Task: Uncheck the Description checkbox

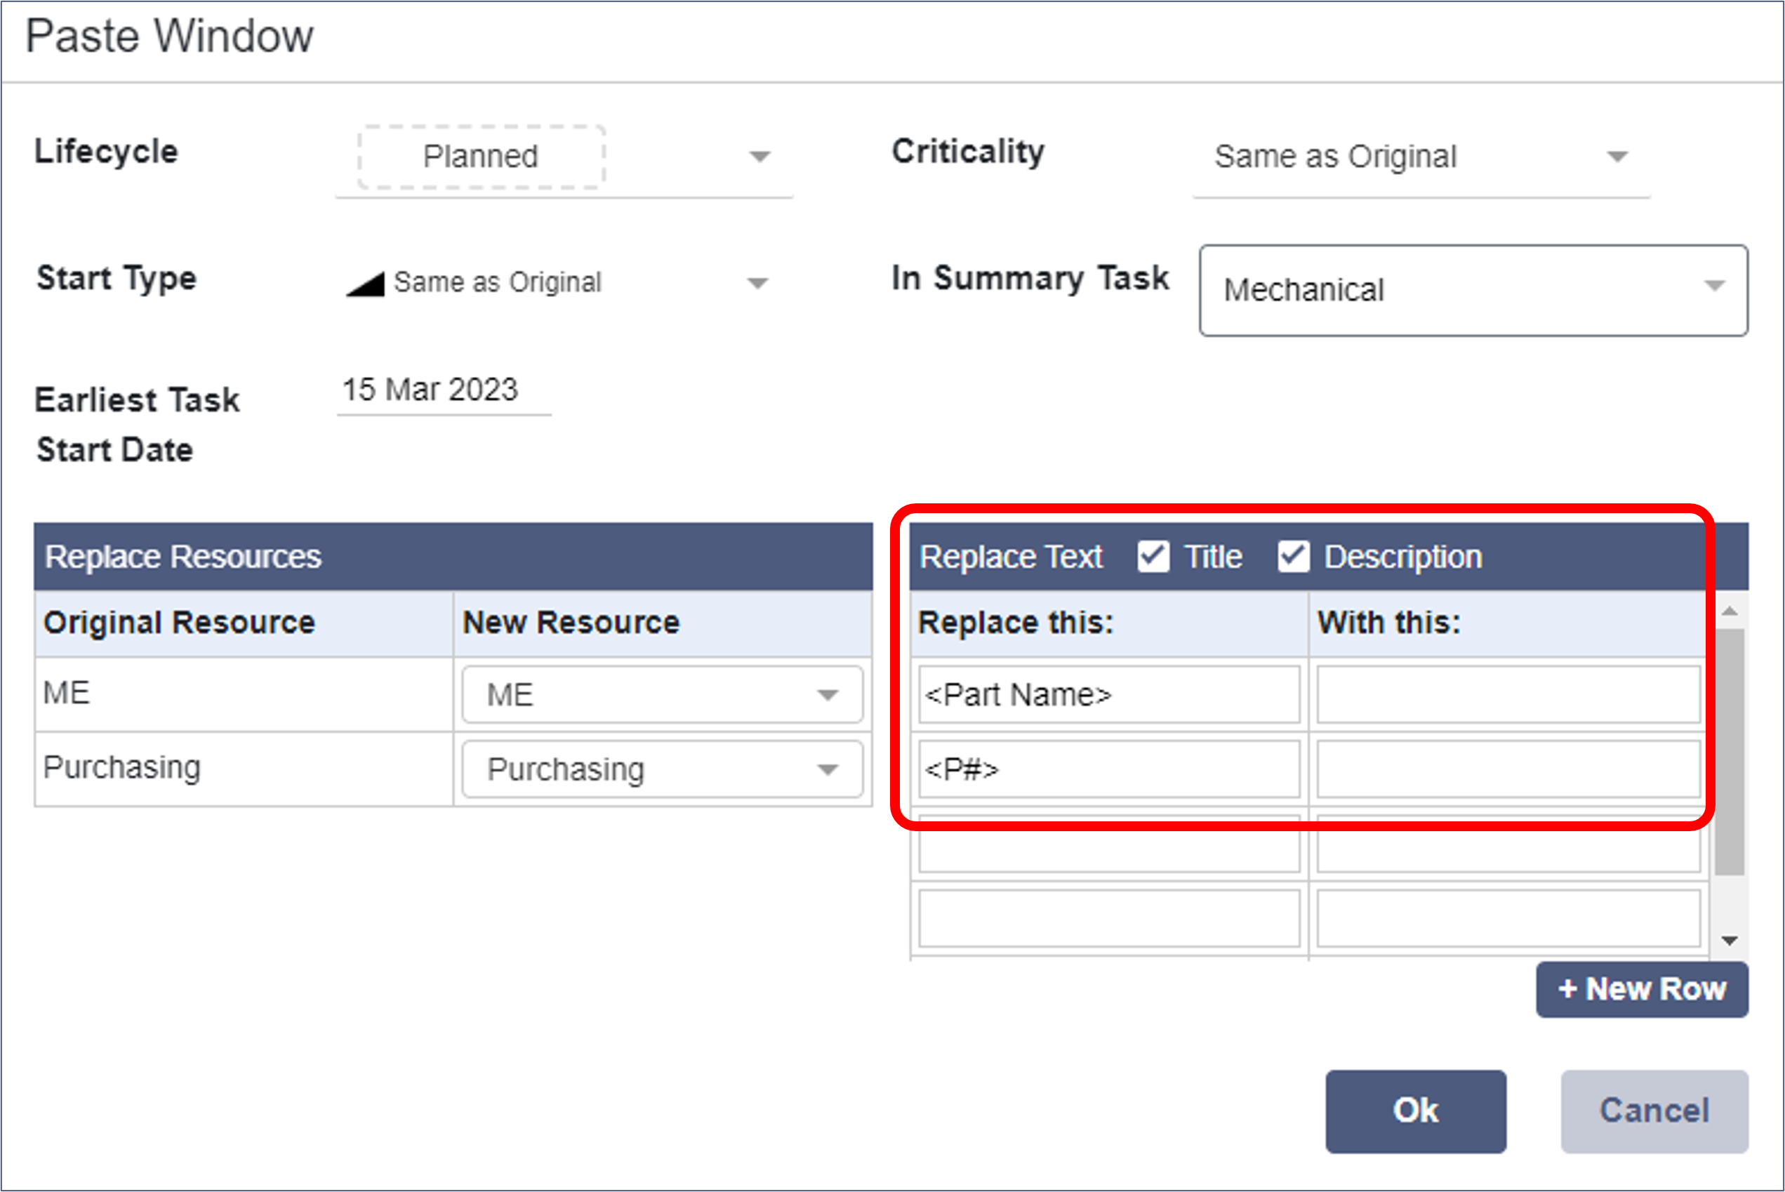Action: point(1292,557)
